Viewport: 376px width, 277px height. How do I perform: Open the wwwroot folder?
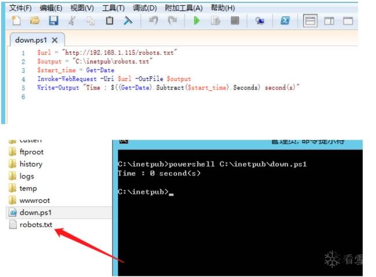click(x=35, y=200)
